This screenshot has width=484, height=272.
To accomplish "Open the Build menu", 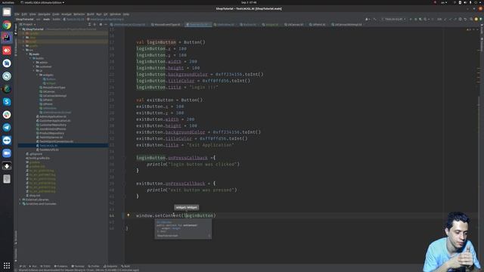I will 91,14.
